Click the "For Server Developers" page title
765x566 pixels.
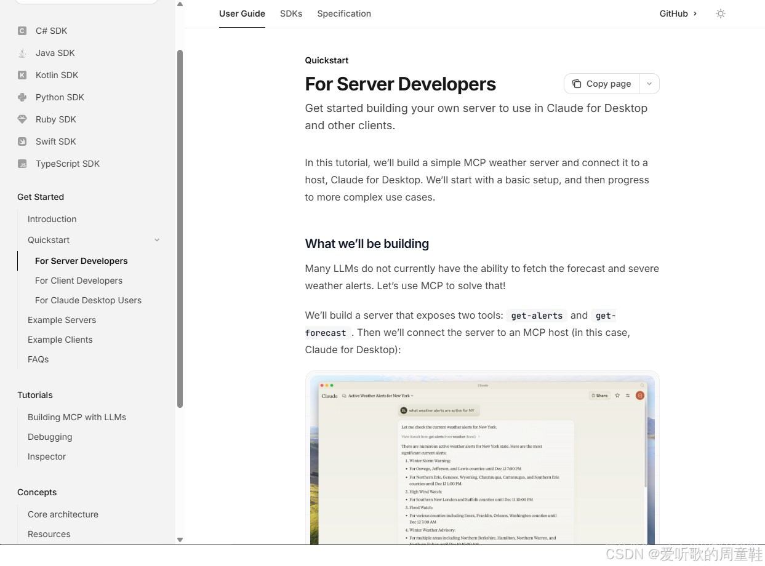[401, 84]
